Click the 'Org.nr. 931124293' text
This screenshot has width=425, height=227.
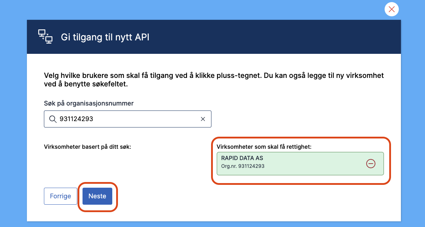click(243, 166)
